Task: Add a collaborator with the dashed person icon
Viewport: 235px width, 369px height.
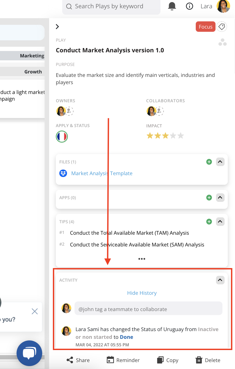Action: coord(159,111)
